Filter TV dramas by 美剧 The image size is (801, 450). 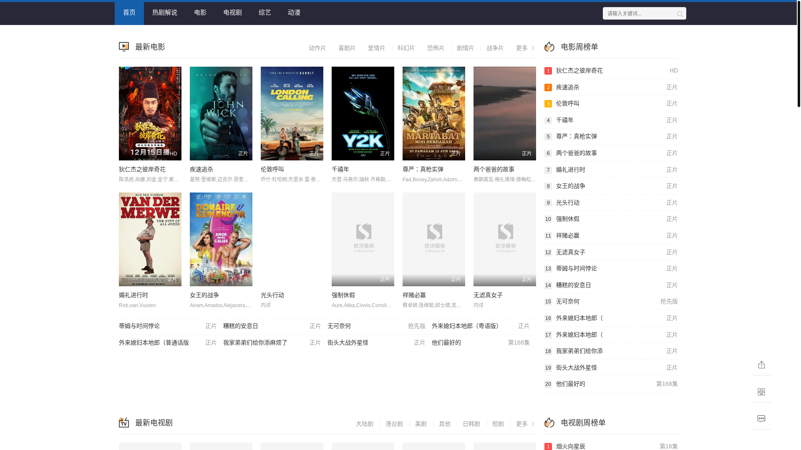click(421, 424)
